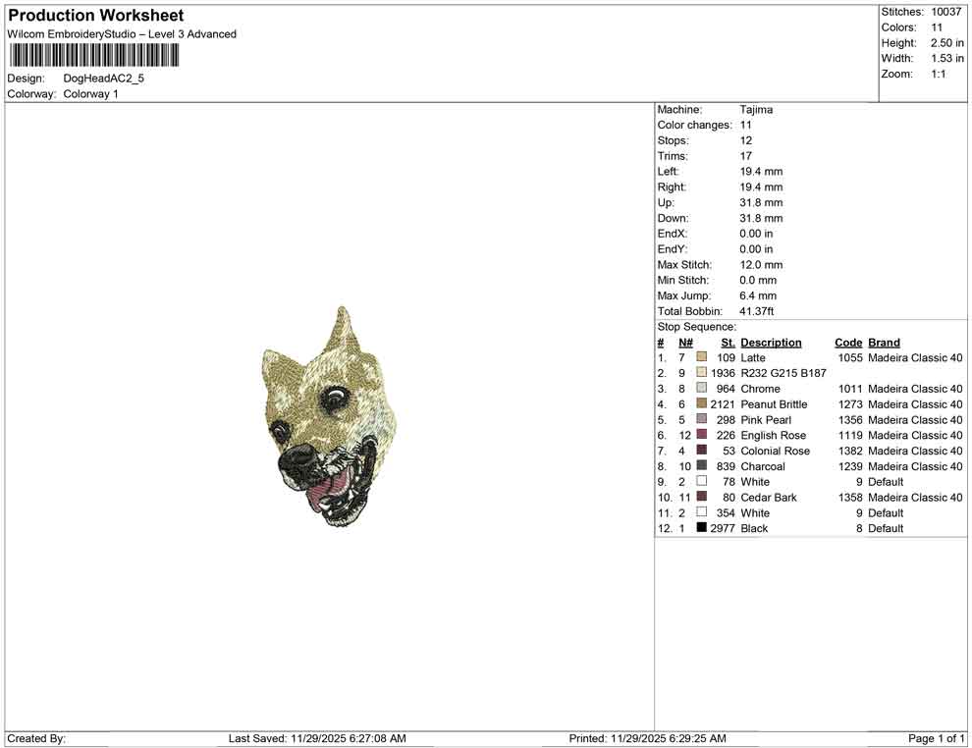Viewport: 972px width, 748px height.
Task: Click the Tajima machine name
Action: (756, 109)
